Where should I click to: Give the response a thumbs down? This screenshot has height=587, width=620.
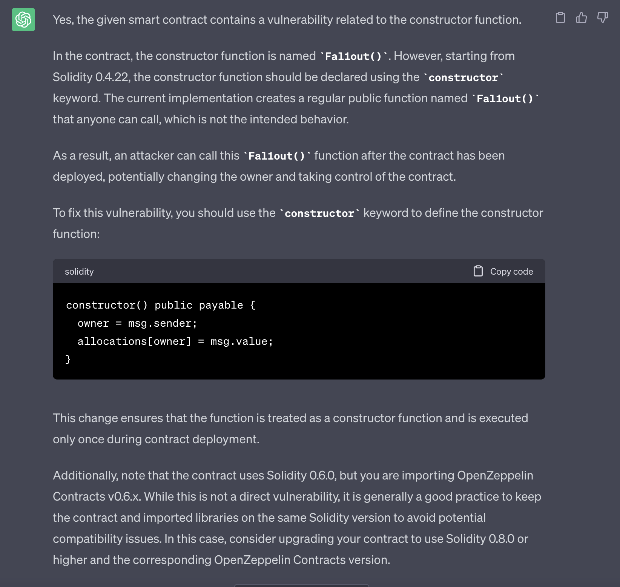click(x=602, y=18)
